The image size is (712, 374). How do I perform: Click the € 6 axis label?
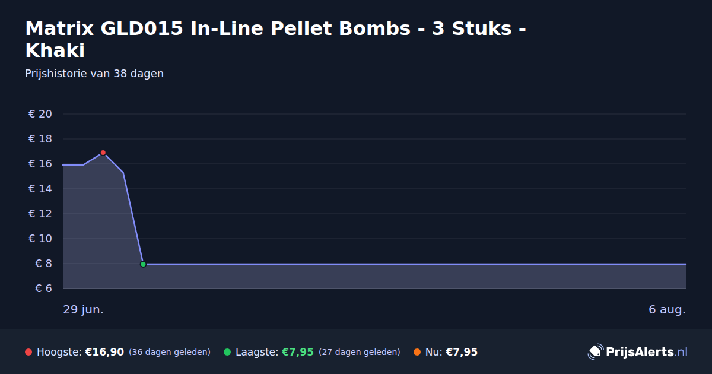[x=40, y=289]
